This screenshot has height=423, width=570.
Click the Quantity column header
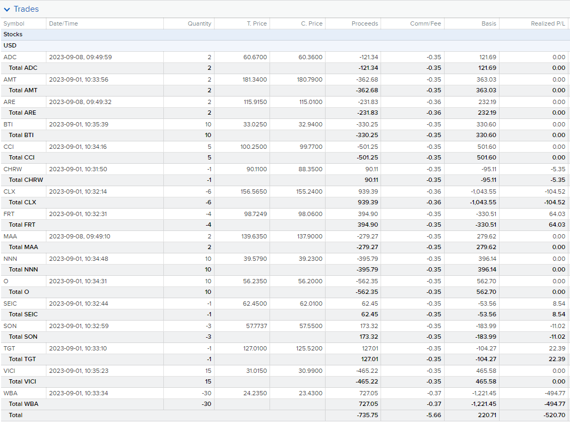point(199,23)
